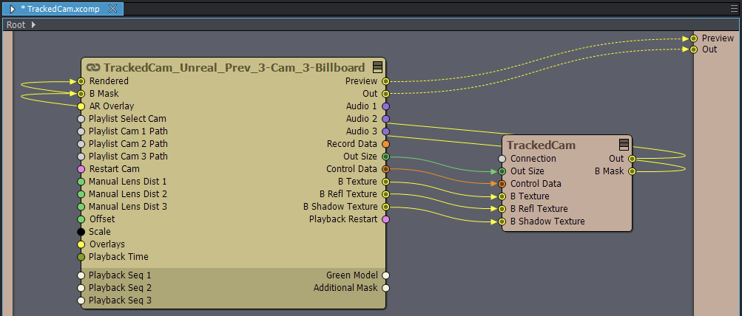742x316 pixels.
Task: Click the linked compound chain icon
Action: coord(94,67)
